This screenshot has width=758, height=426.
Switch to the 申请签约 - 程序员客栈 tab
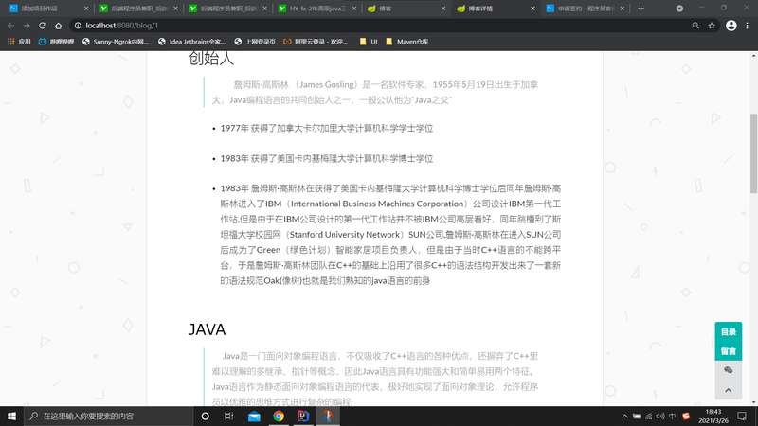coord(587,9)
